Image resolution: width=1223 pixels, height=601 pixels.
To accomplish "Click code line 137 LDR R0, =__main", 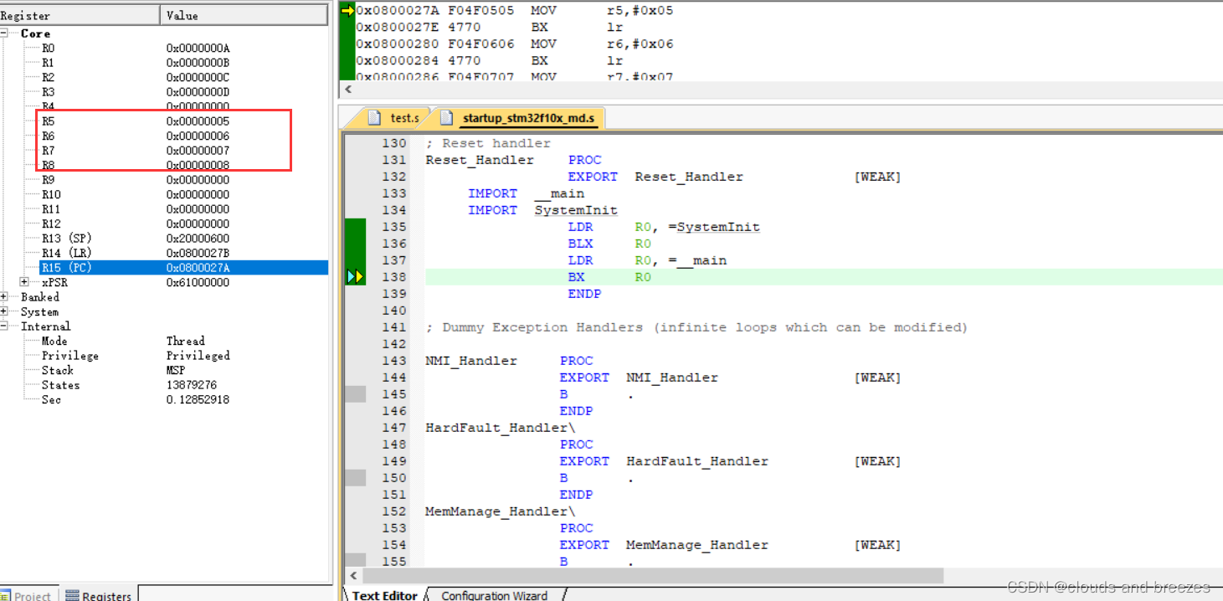I will [x=647, y=260].
